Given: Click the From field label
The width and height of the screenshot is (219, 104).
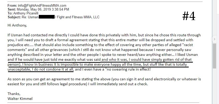Looking at the screenshot, I should tap(12, 6).
